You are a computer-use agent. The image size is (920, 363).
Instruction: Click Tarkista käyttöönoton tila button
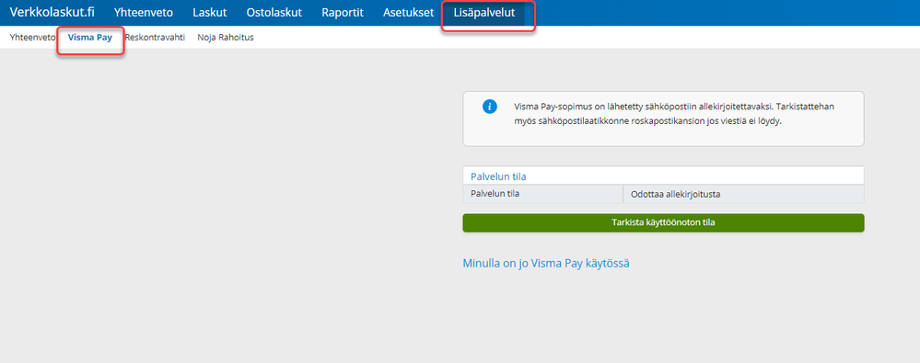point(663,222)
